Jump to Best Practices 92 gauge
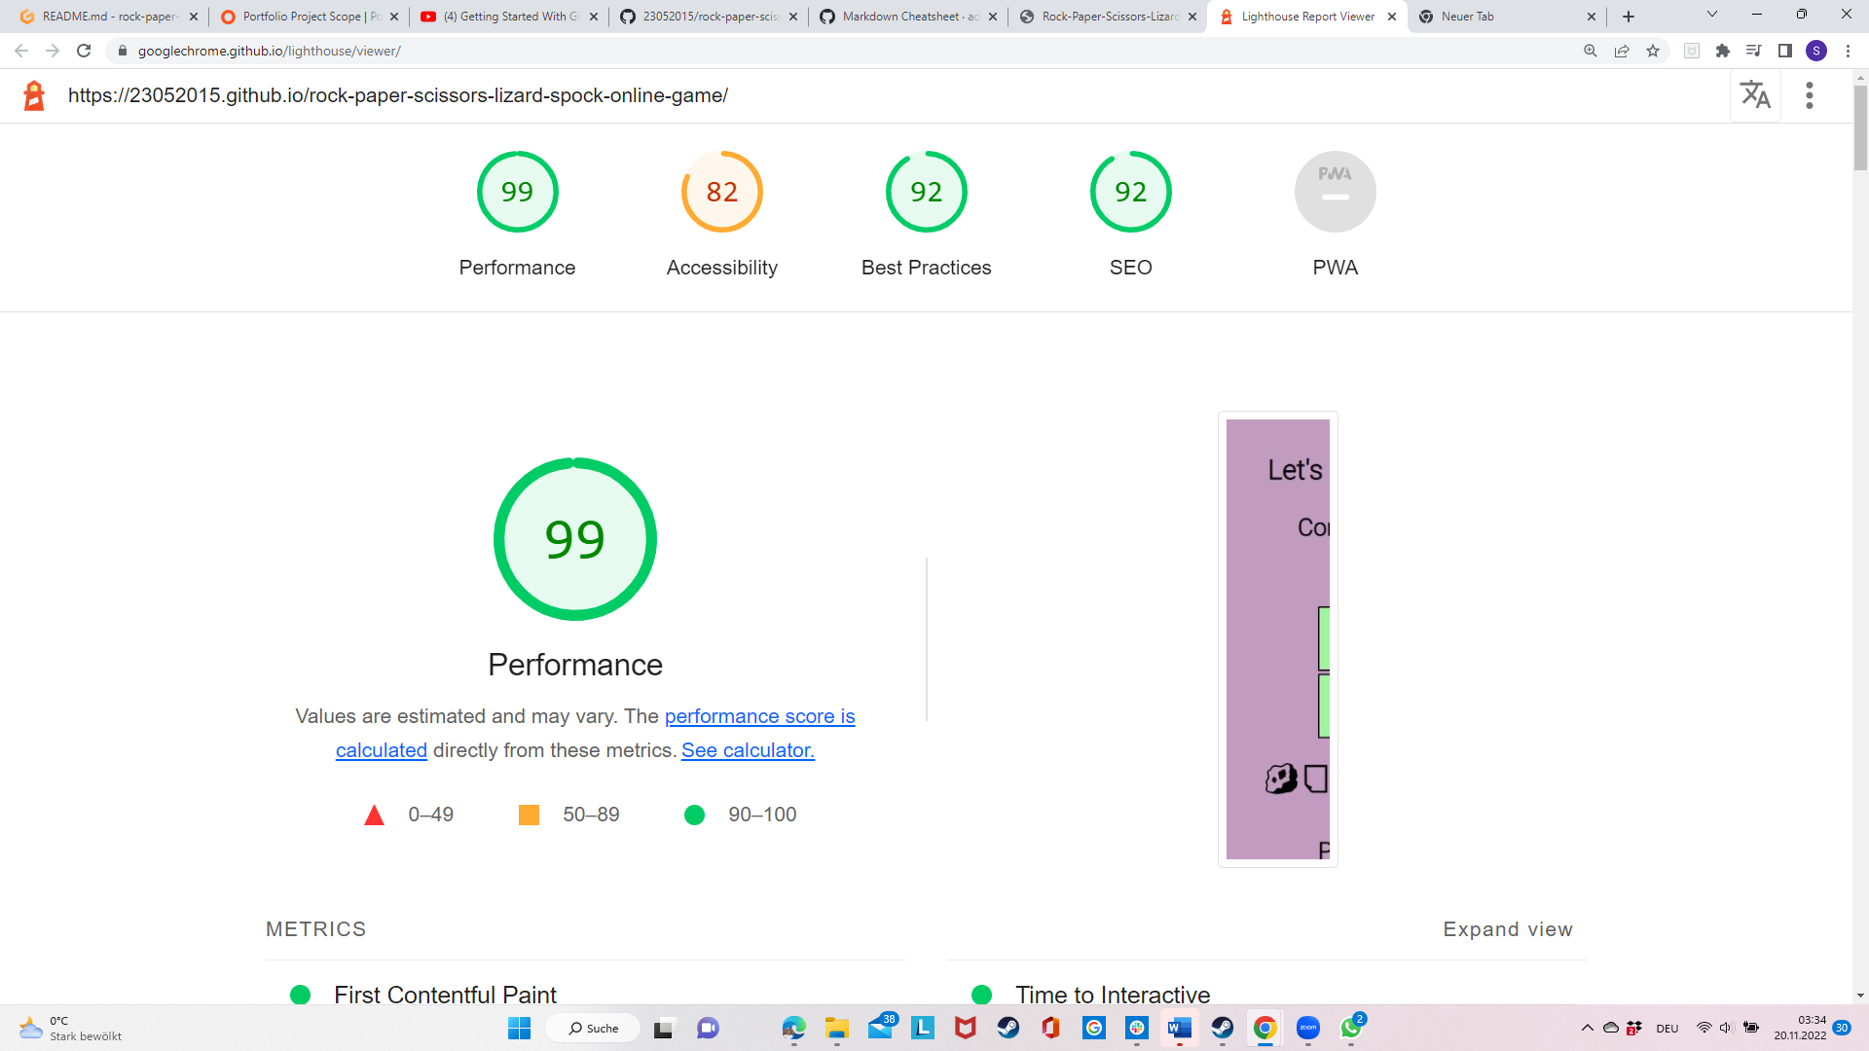 tap(926, 192)
